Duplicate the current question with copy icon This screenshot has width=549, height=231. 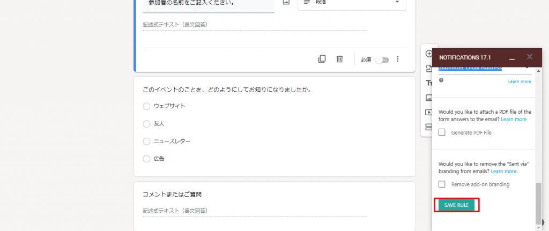322,59
